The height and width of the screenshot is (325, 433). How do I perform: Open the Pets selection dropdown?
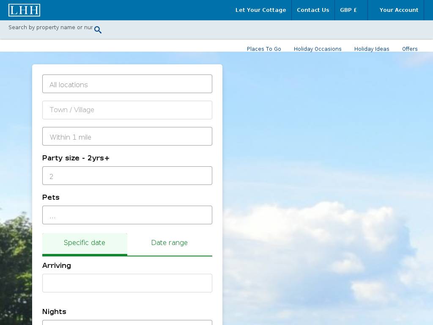point(127,215)
